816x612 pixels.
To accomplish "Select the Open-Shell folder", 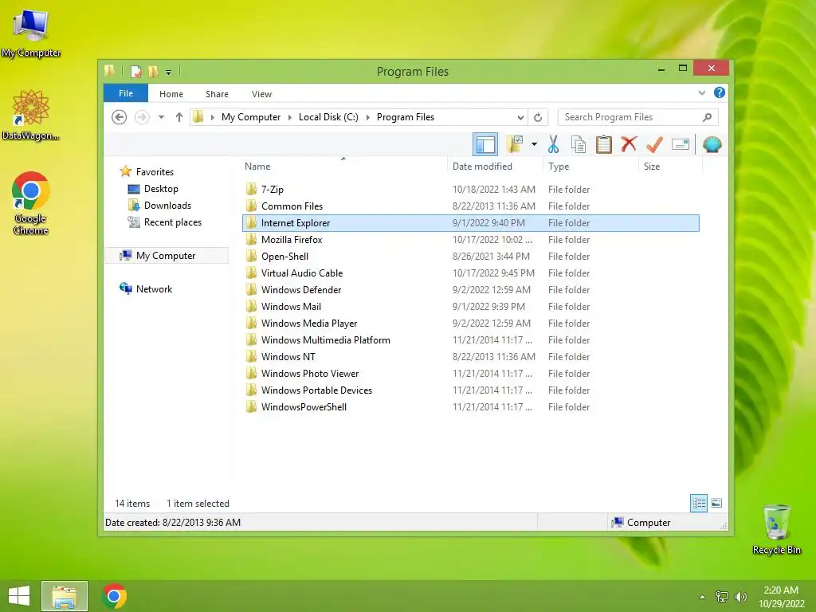I will pos(470,256).
